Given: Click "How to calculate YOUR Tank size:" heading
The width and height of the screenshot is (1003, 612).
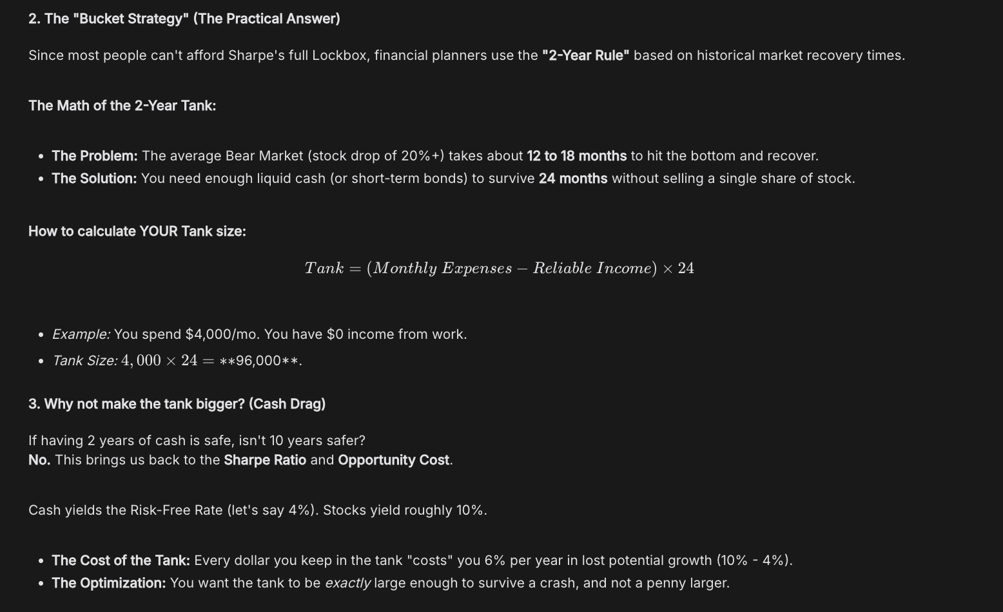Looking at the screenshot, I should pos(137,231).
